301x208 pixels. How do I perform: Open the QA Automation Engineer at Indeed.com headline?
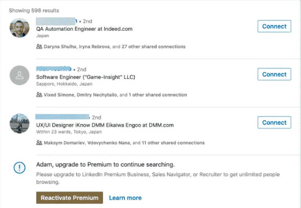click(84, 29)
